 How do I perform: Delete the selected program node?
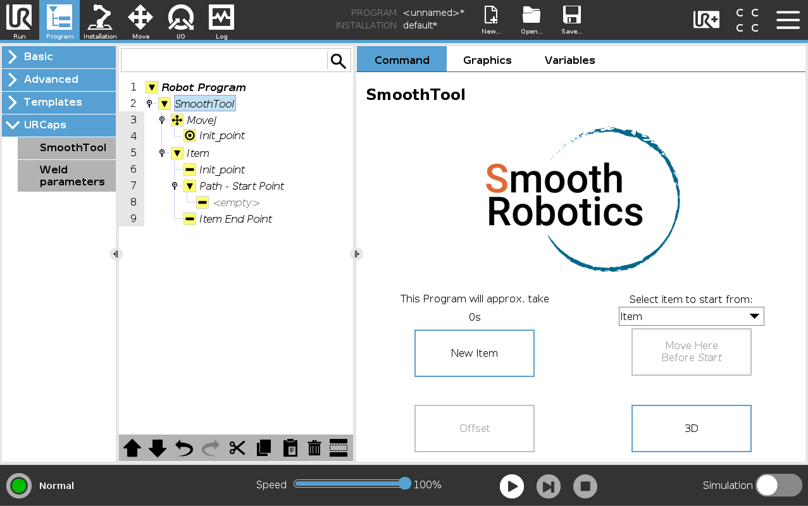pyautogui.click(x=314, y=448)
